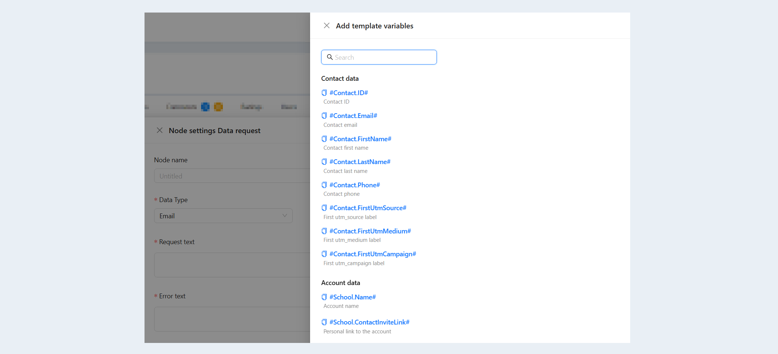Close the Add template variables panel
The image size is (778, 354).
327,25
